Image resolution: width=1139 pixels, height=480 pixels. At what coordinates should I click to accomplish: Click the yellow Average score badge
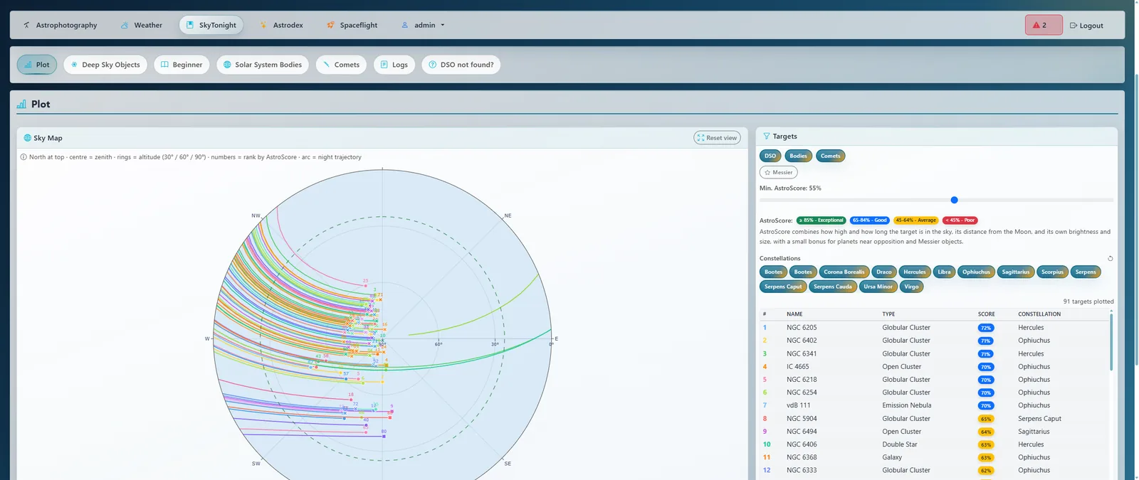tap(916, 220)
